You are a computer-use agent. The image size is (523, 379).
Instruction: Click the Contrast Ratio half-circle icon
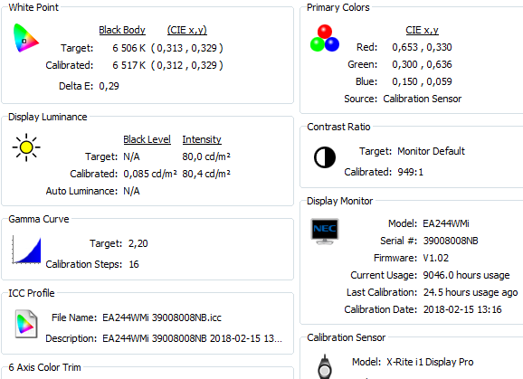[325, 157]
